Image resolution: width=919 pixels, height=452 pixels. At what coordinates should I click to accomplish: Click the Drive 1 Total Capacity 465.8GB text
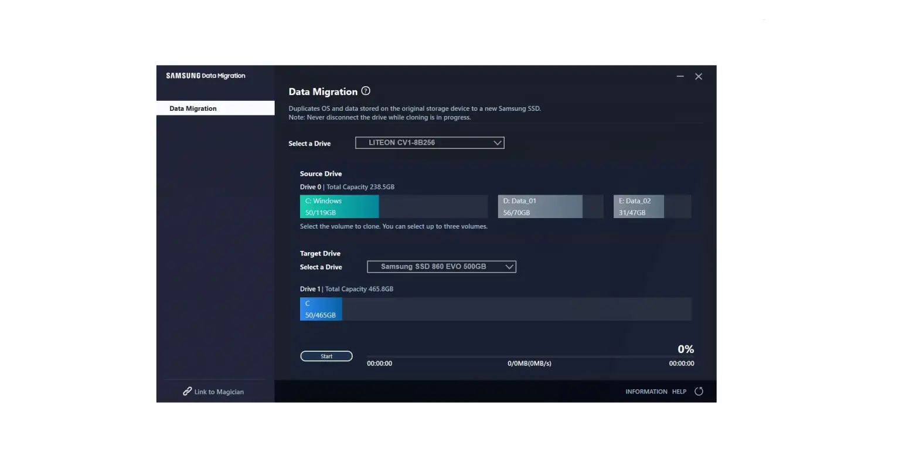coord(346,289)
